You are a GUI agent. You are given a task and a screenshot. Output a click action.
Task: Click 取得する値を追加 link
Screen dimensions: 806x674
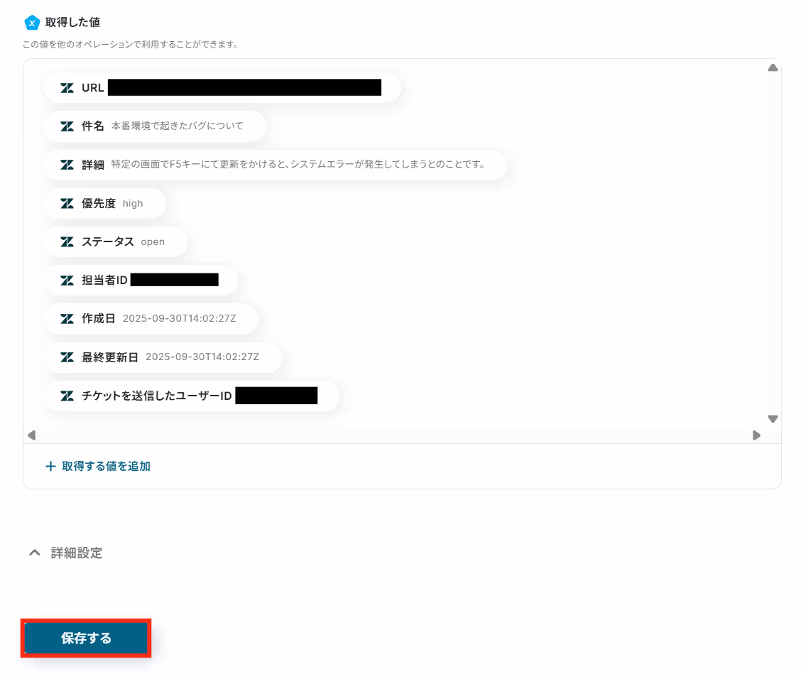(98, 467)
